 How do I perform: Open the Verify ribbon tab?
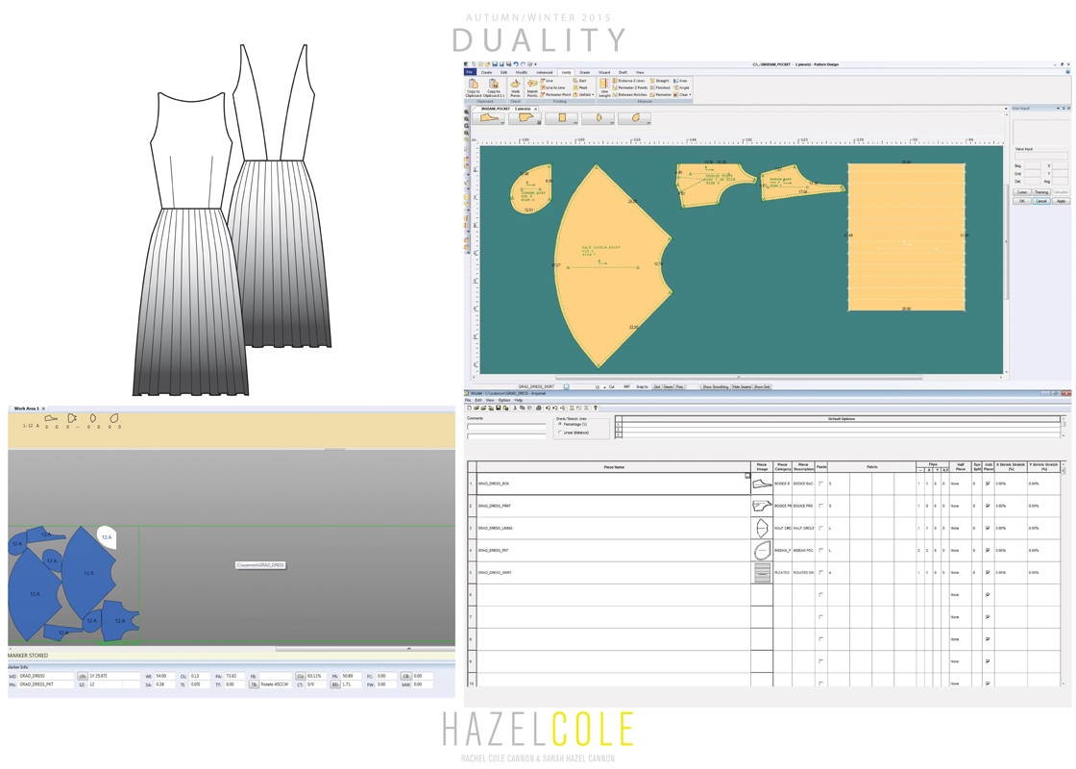[x=566, y=72]
